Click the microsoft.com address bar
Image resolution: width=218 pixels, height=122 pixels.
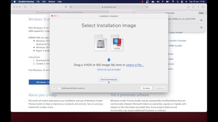[x=109, y=7]
